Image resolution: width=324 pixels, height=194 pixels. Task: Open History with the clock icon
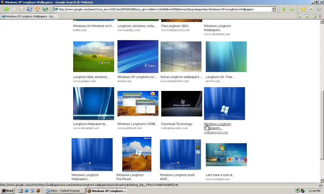click(x=311, y=9)
